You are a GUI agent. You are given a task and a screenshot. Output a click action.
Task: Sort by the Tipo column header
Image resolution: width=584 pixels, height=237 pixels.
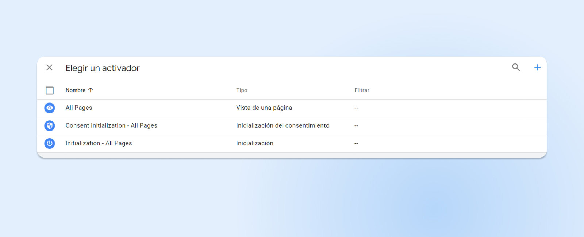(242, 90)
